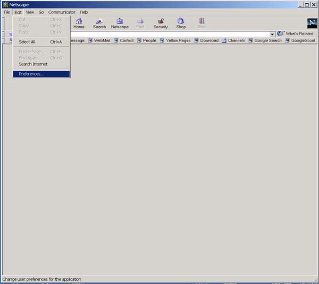
Task: Click the disabled Find Again entry
Action: (x=41, y=58)
